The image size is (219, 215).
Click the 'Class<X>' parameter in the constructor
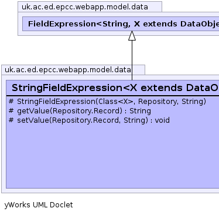115,102
